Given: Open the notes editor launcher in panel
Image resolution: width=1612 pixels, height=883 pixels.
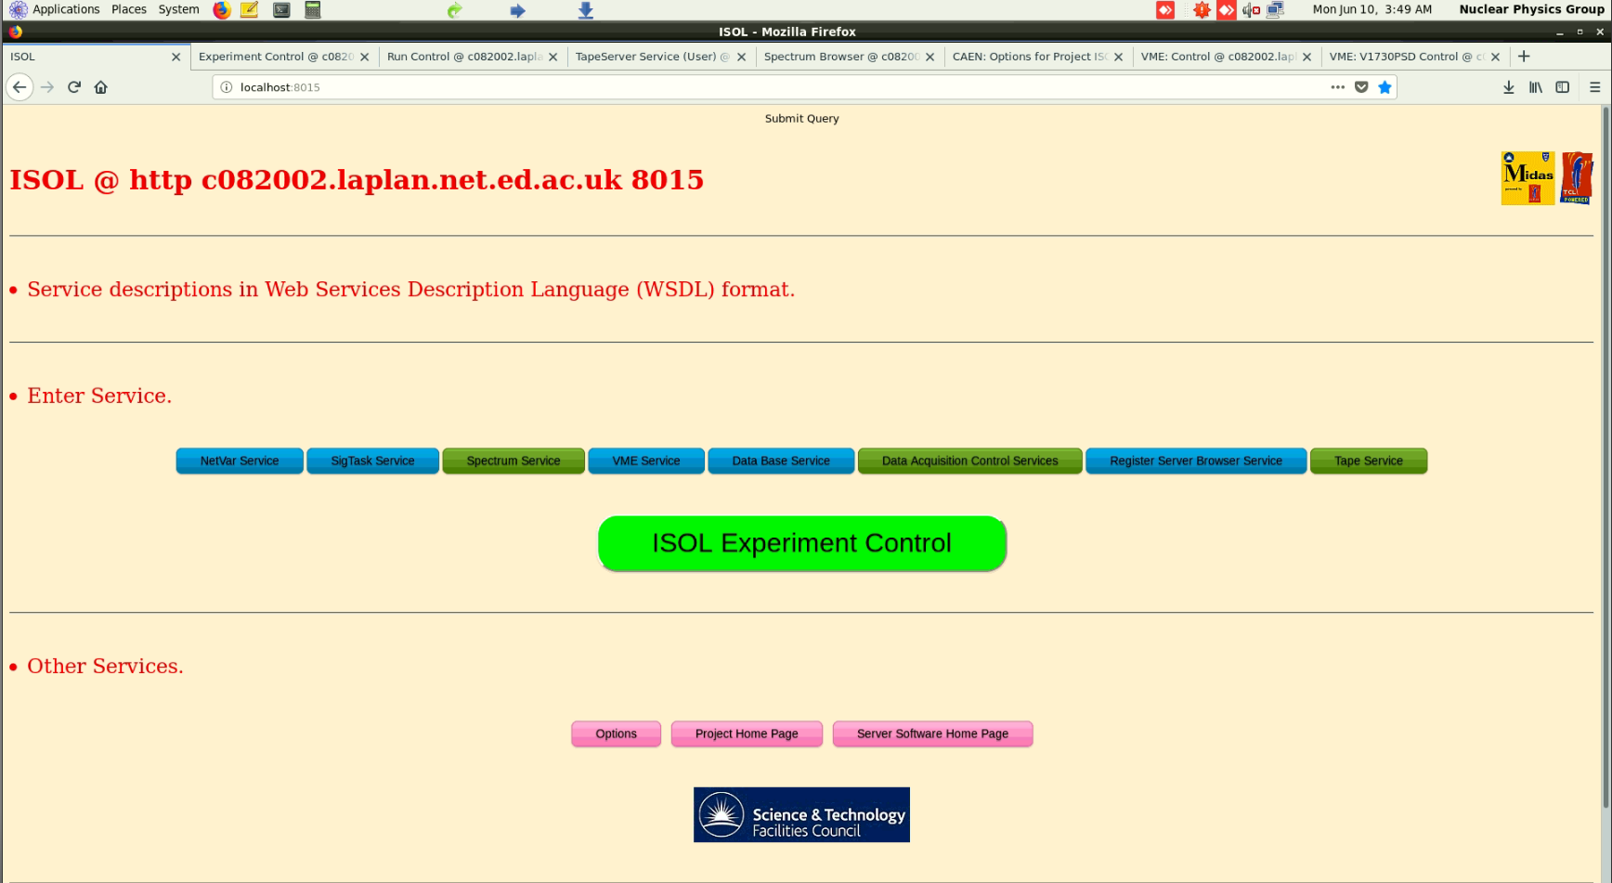Looking at the screenshot, I should (x=250, y=10).
